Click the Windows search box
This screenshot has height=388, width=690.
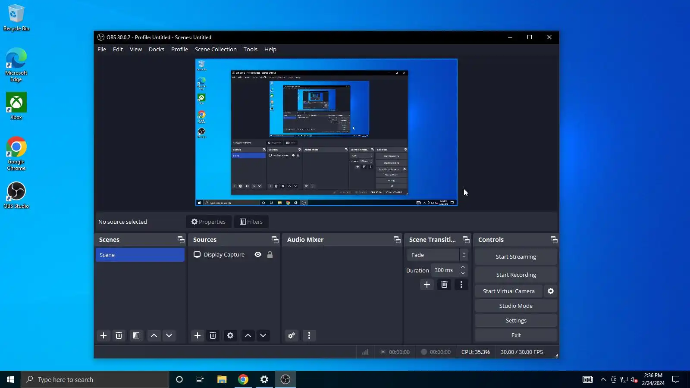pos(95,379)
